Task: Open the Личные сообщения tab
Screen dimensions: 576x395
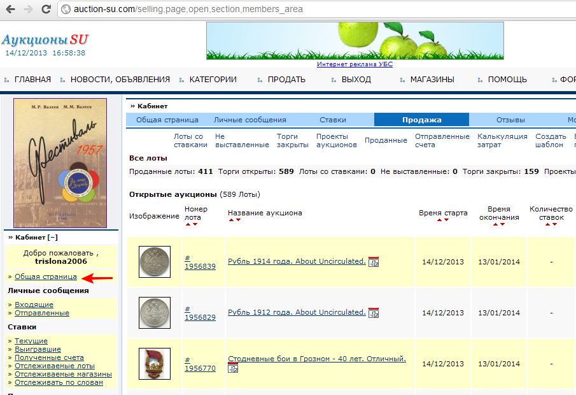Action: pos(249,120)
